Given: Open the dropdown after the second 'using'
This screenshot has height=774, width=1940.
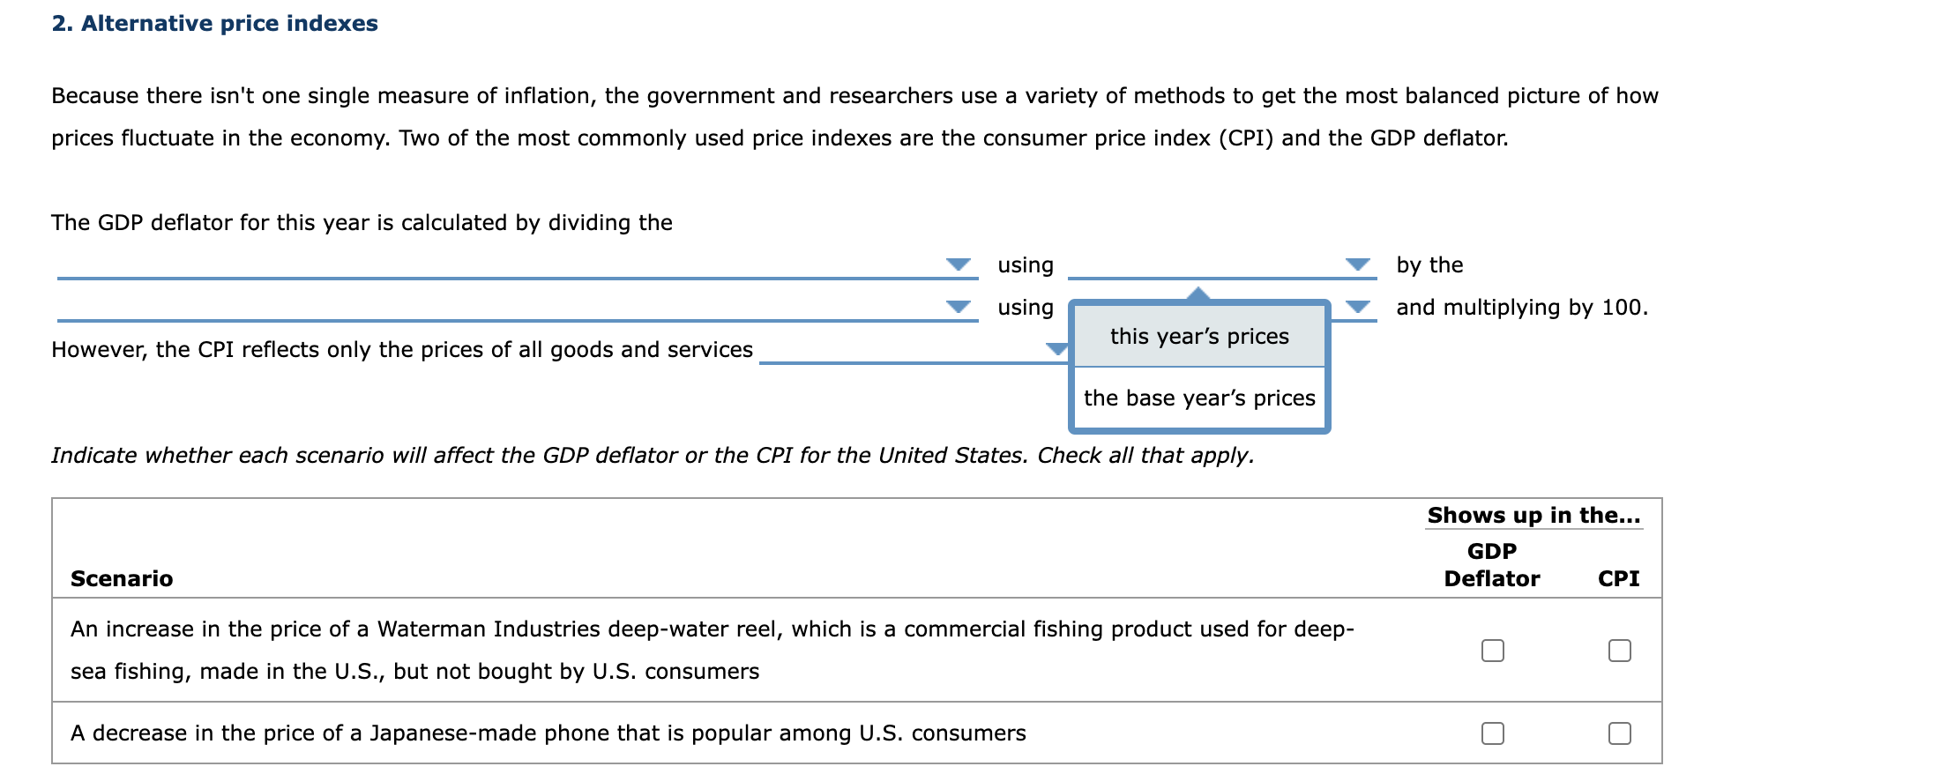Looking at the screenshot, I should 1356,307.
